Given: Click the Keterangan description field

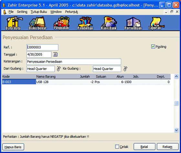Looking at the screenshot, I should (74, 62).
